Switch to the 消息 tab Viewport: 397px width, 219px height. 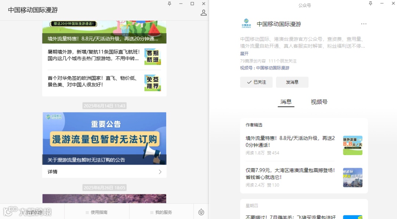(286, 102)
